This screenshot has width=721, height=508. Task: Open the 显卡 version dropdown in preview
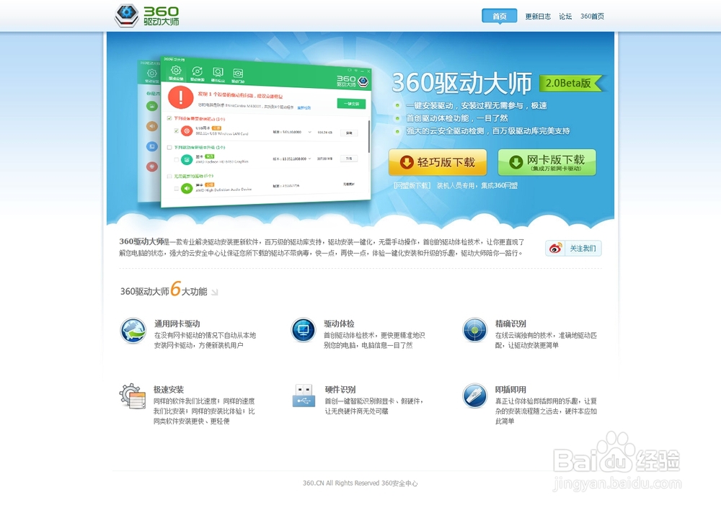tap(309, 159)
